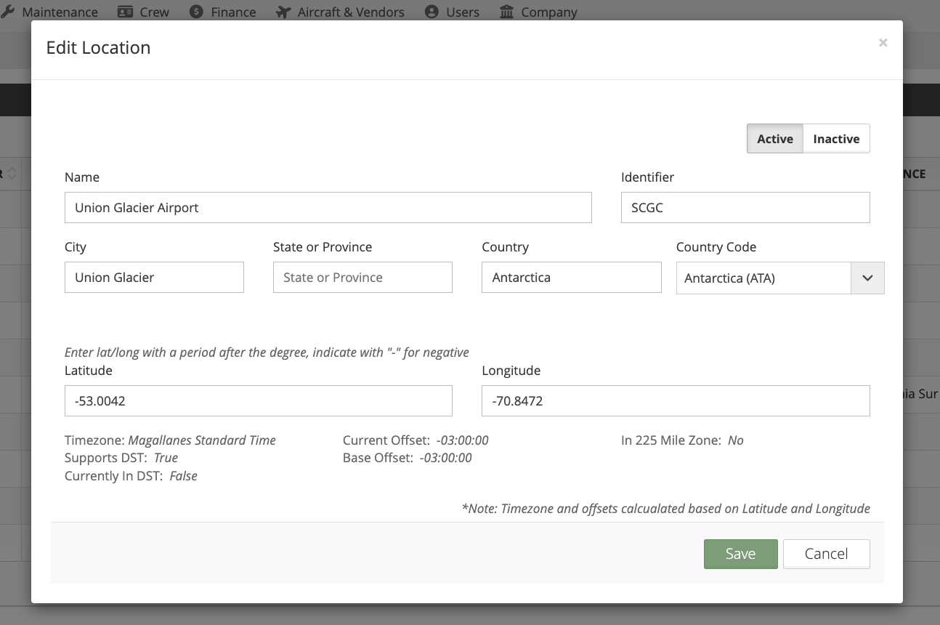Click the Maintenance wrench icon
The width and height of the screenshot is (940, 625).
(7, 12)
